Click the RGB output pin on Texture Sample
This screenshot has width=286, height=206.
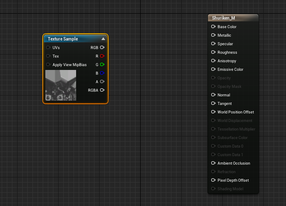point(102,48)
